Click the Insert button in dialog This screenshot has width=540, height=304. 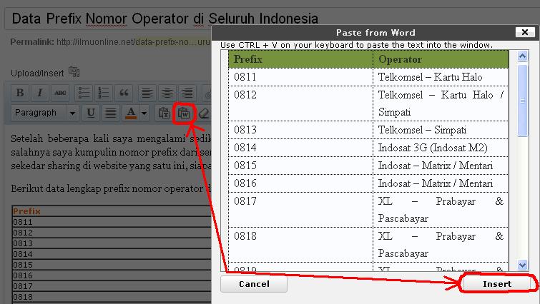point(496,283)
